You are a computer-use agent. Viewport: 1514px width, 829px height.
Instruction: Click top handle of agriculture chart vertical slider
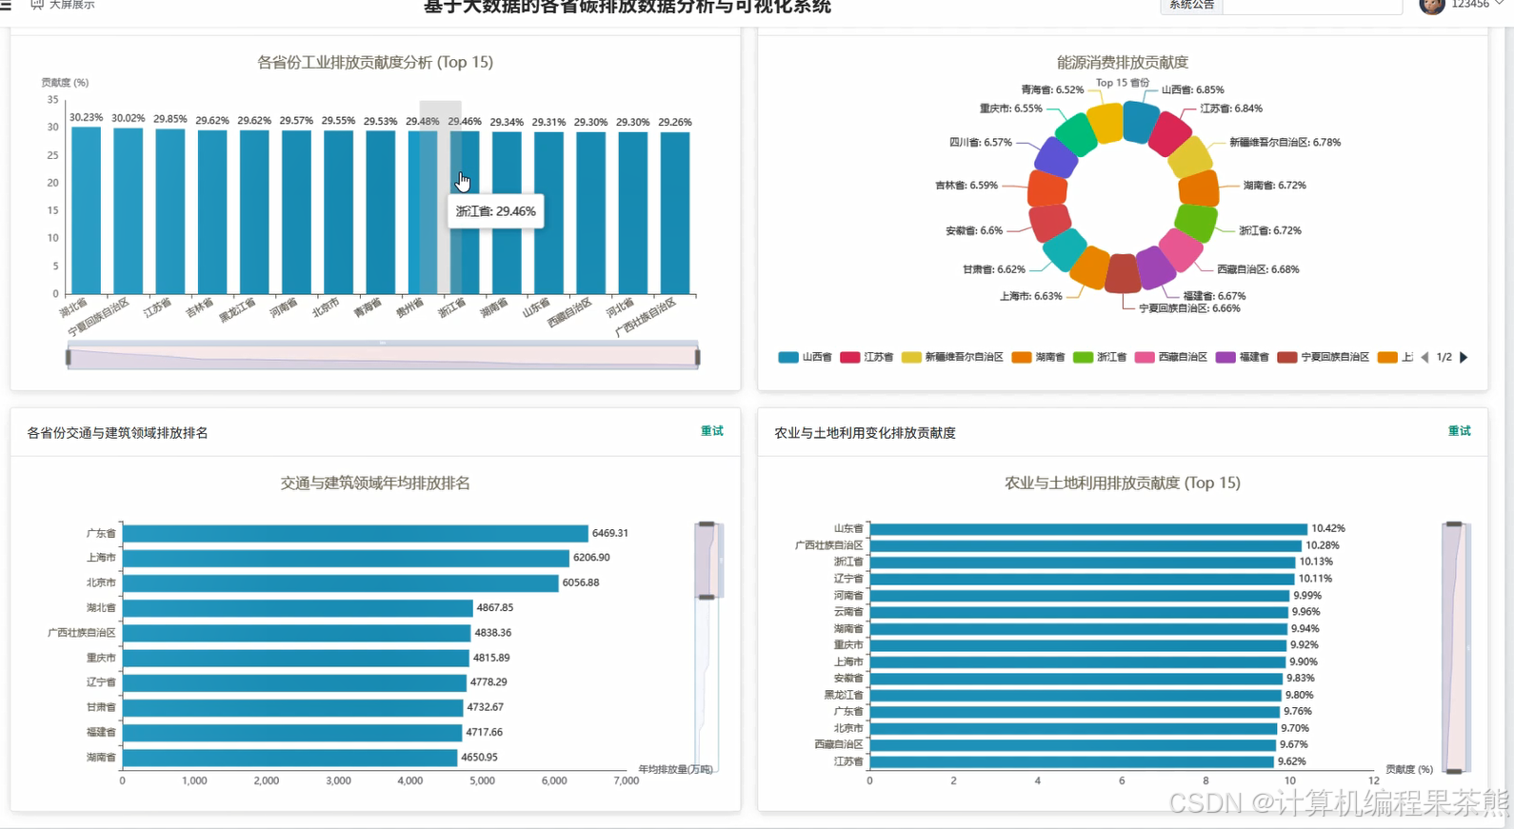(1454, 524)
